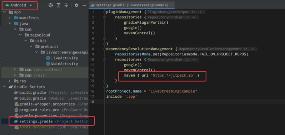Select the app module folder icon
The height and width of the screenshot is (135, 285).
(11, 12)
